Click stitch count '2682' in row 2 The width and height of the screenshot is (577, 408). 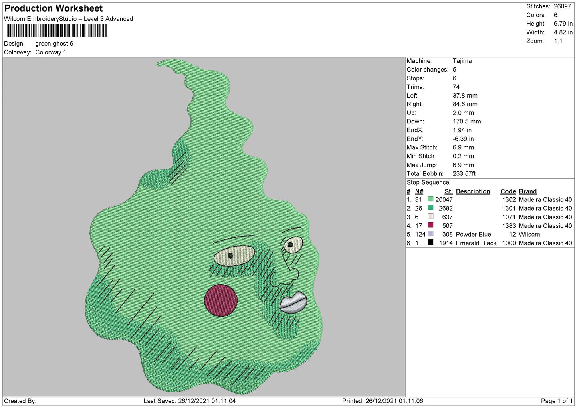(446, 208)
